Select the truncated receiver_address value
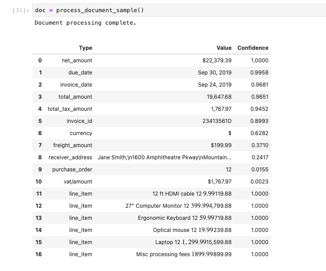The width and height of the screenshot is (326, 271). pyautogui.click(x=165, y=157)
